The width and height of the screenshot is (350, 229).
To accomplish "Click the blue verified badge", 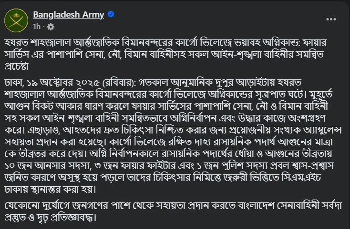I will (x=111, y=15).
